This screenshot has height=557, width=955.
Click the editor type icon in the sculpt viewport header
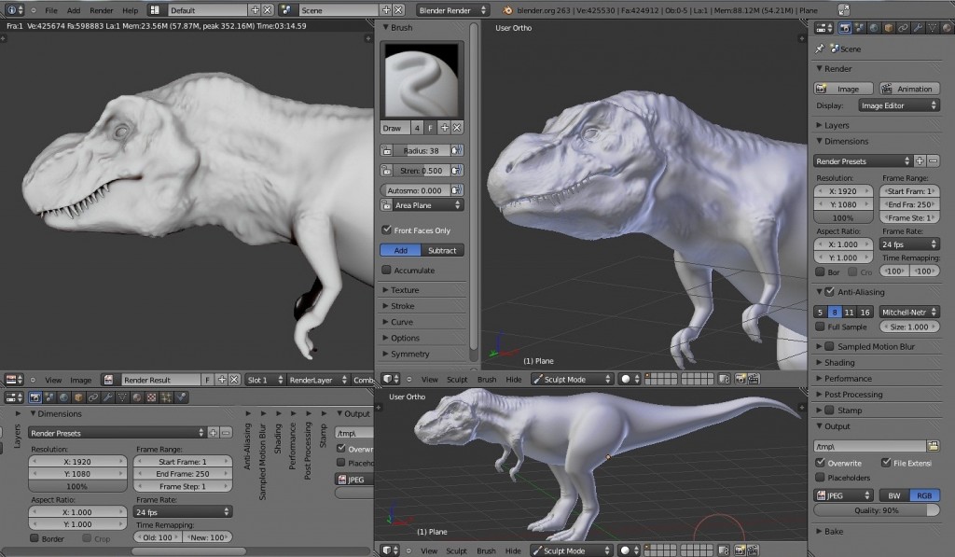(386, 379)
